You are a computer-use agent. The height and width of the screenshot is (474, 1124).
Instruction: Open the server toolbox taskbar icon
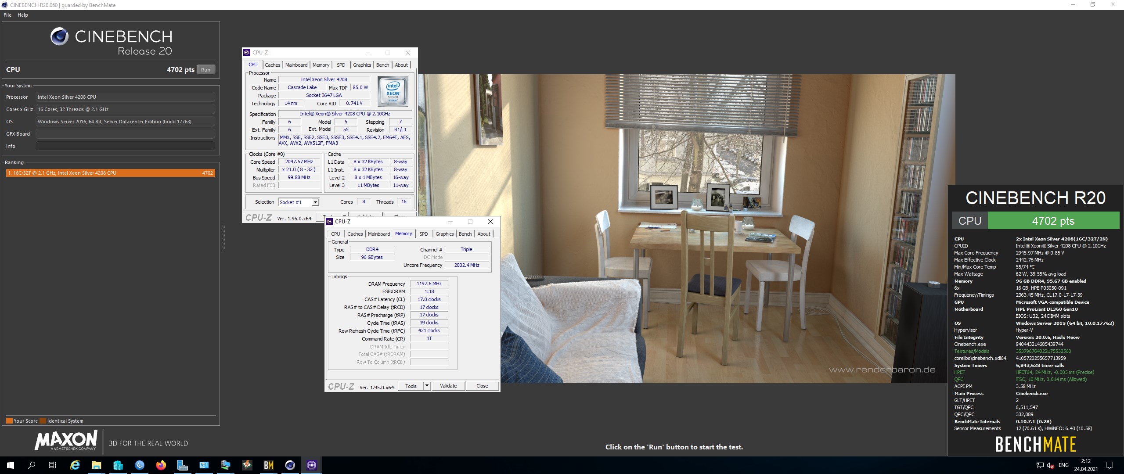pos(182,465)
